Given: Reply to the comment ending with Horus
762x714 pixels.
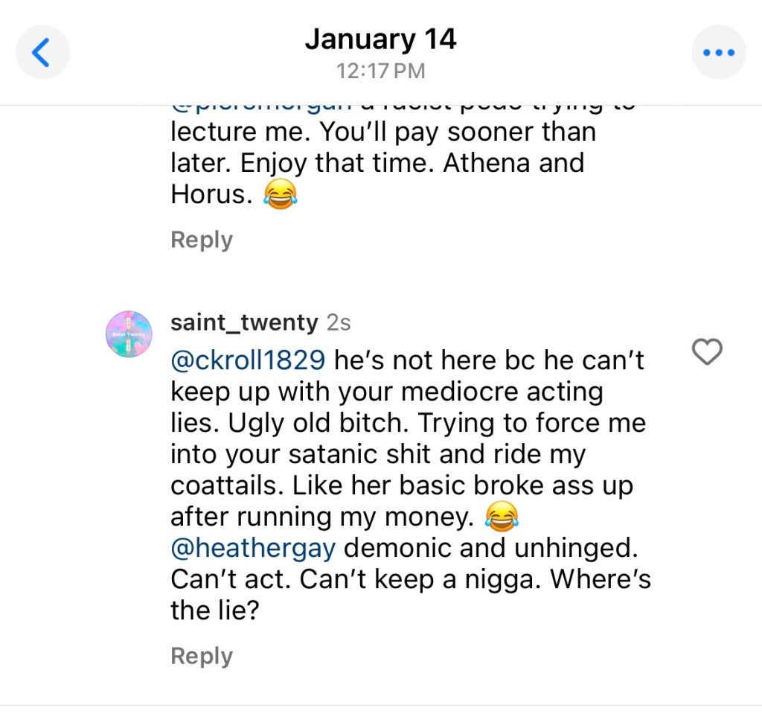Looking at the screenshot, I should tap(202, 240).
